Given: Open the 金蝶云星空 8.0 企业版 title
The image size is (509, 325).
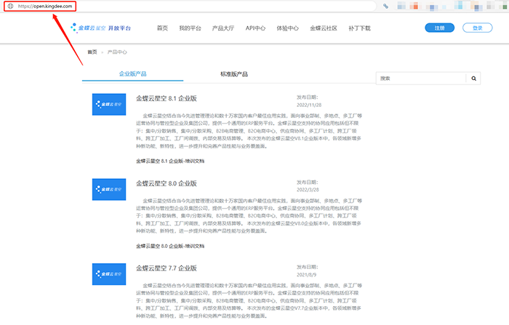Looking at the screenshot, I should [167, 183].
